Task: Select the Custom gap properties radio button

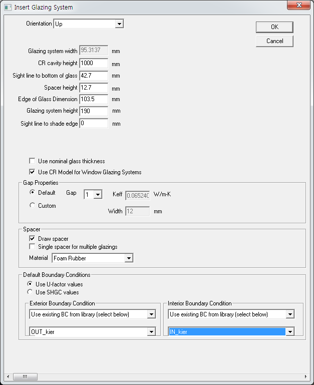Action: (x=33, y=205)
